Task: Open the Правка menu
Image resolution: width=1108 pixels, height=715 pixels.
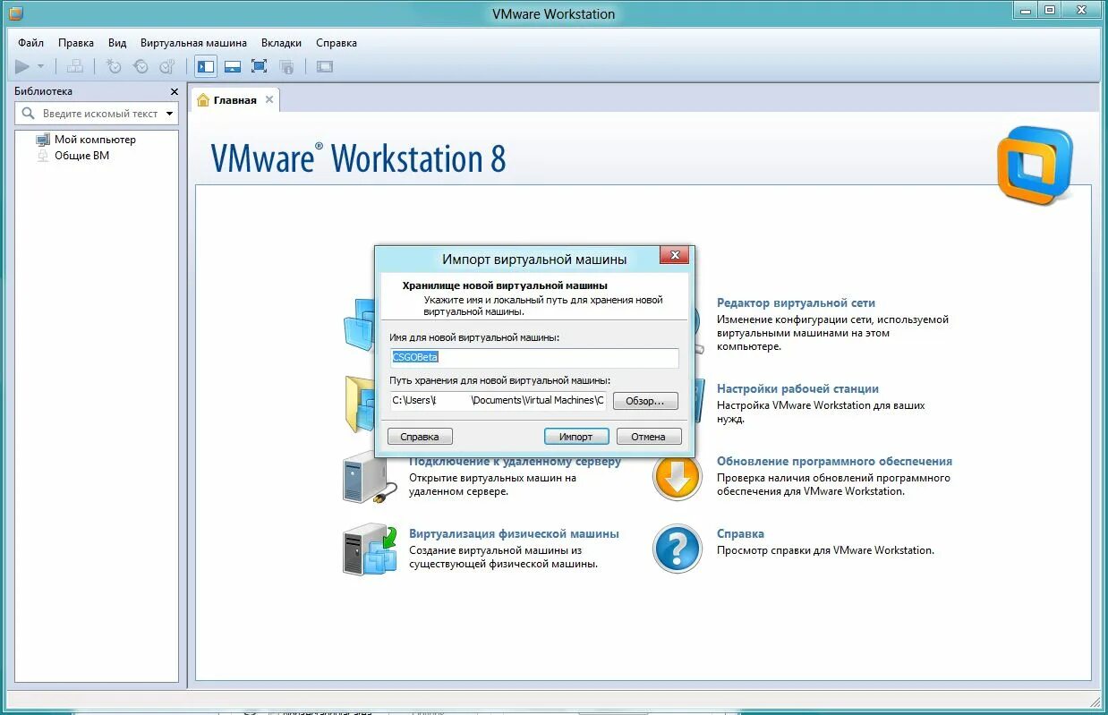Action: coord(76,43)
